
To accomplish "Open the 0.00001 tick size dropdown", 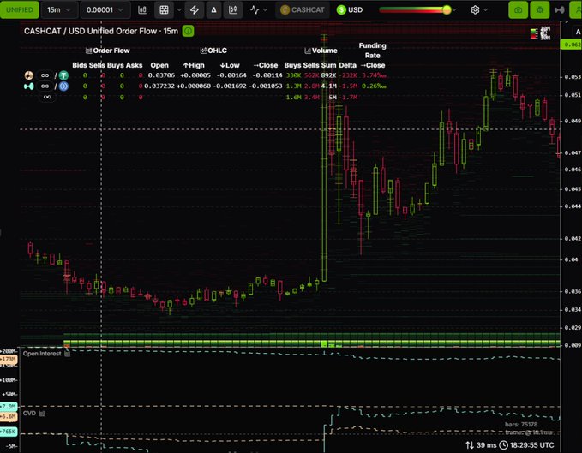I will tap(105, 10).
